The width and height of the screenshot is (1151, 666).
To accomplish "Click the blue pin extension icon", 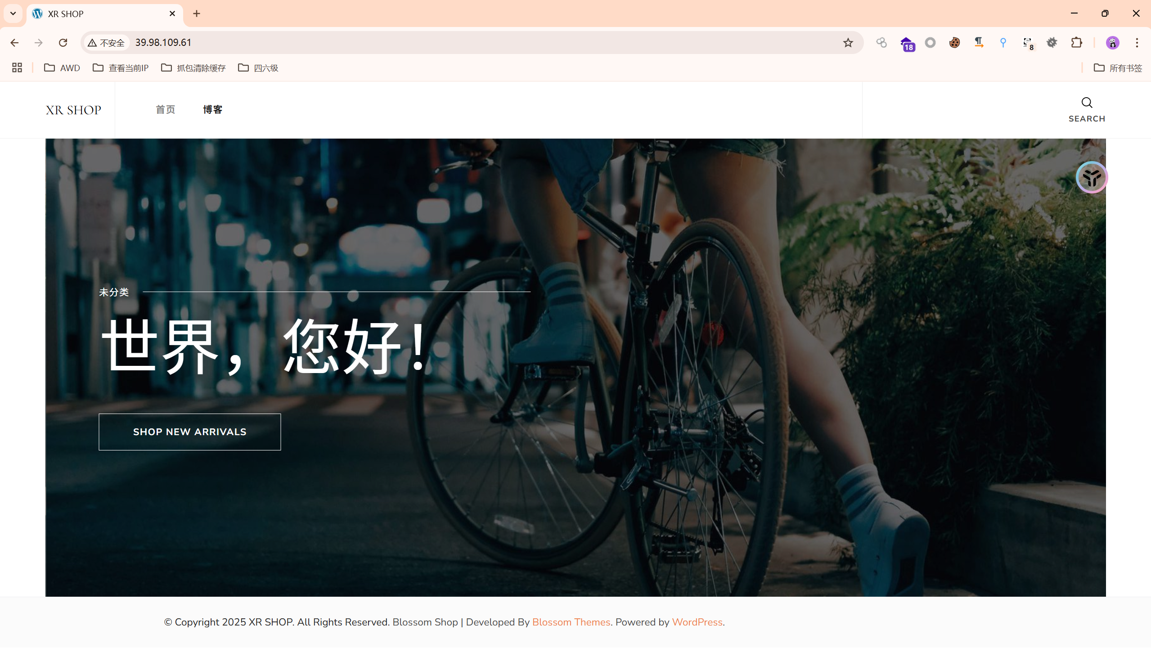I will tap(1003, 43).
